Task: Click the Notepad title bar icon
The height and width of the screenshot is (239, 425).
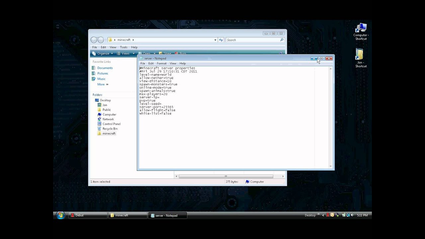Action: point(141,58)
